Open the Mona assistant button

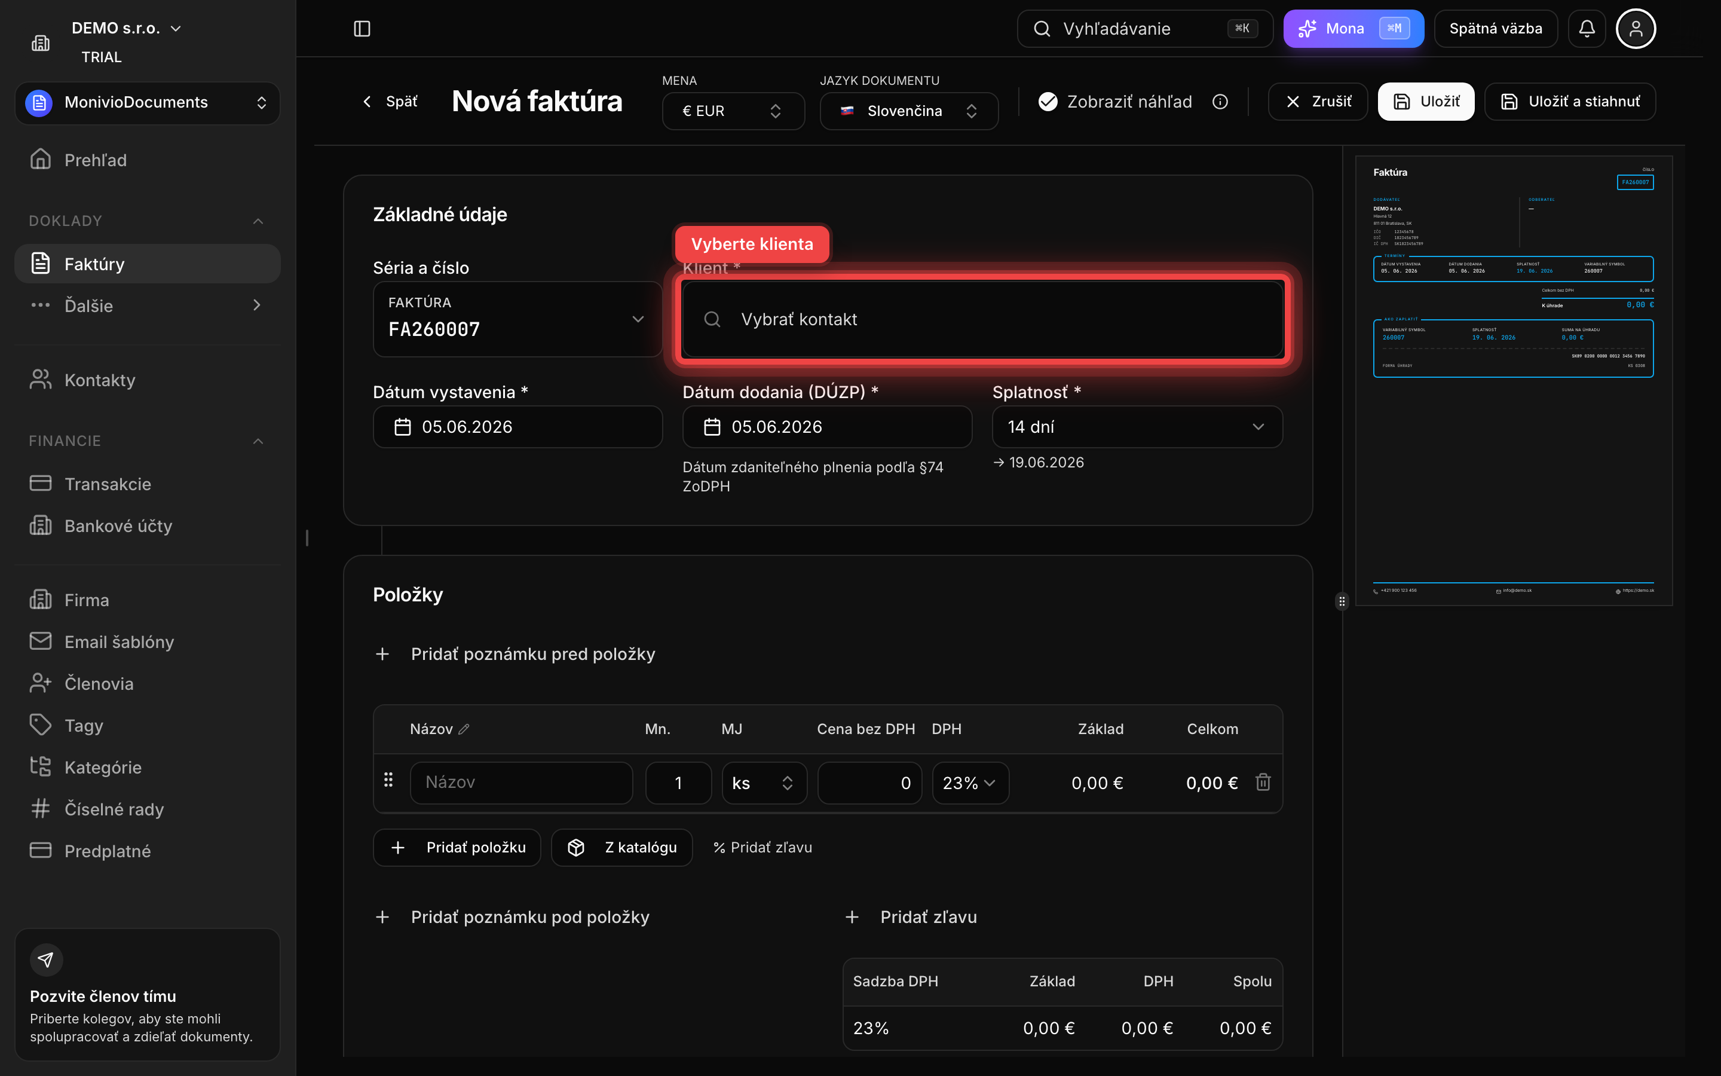point(1353,29)
